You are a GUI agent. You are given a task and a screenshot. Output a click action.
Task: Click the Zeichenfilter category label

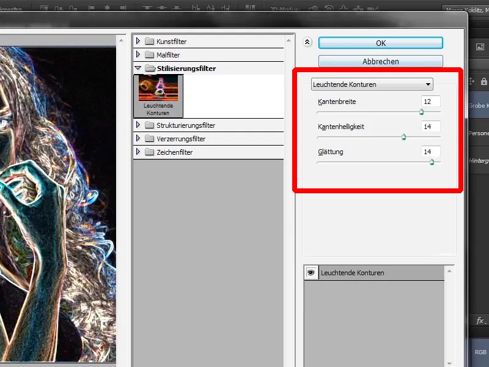click(x=174, y=152)
